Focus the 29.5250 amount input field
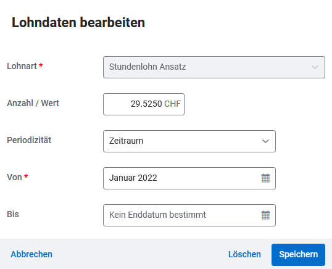Viewport: 332px width, 269px height. [x=144, y=104]
